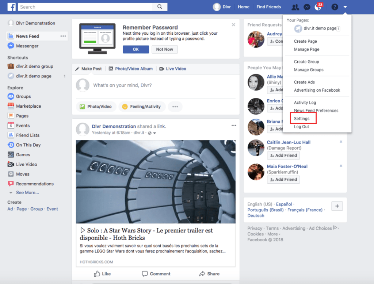Open Dlvr profile avatar in top bar
Image resolution: width=374 pixels, height=284 pixels.
(x=217, y=7)
